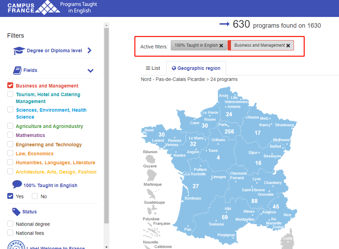Check the Mathematics field checkbox
339x249 pixels.
pyautogui.click(x=10, y=135)
